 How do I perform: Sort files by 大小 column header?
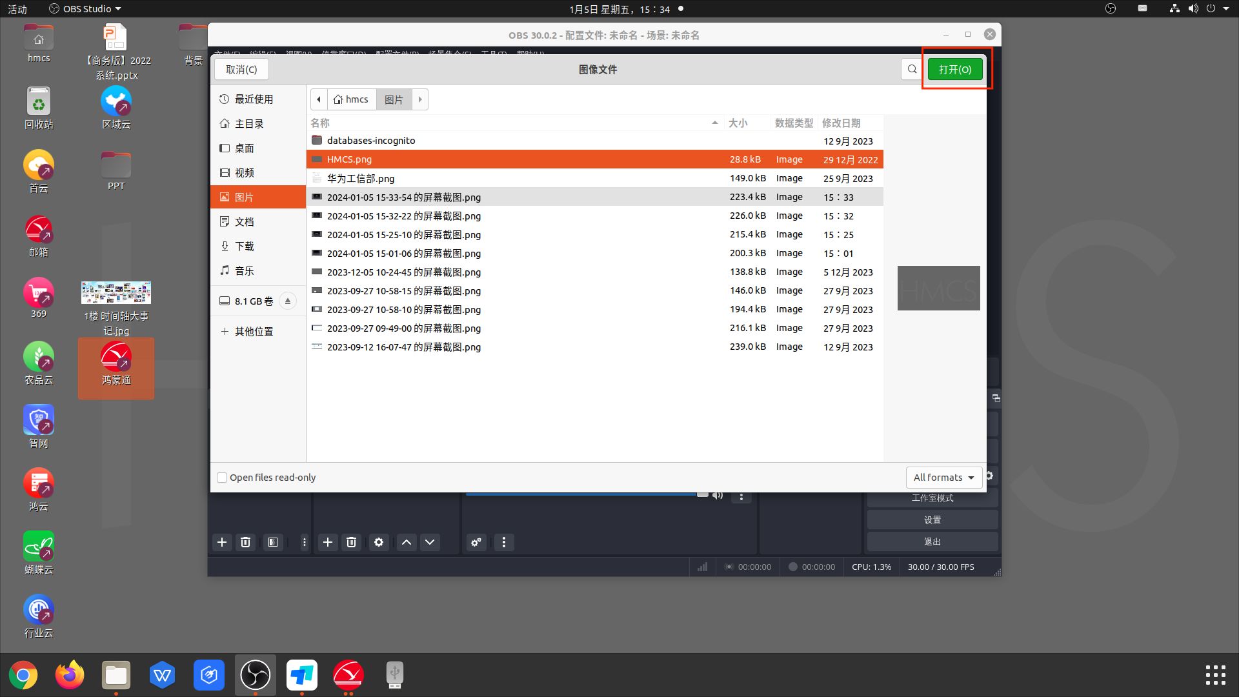(x=738, y=123)
